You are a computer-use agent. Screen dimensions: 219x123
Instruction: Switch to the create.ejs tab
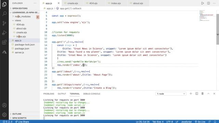pos(73,3)
